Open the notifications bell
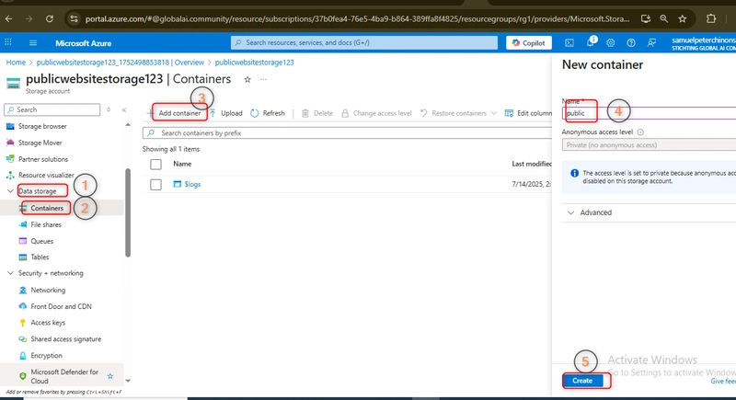 (x=591, y=42)
